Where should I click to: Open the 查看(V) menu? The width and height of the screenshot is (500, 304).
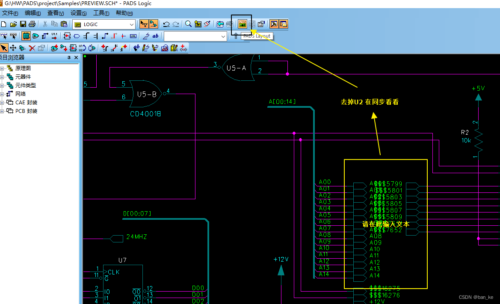point(56,13)
